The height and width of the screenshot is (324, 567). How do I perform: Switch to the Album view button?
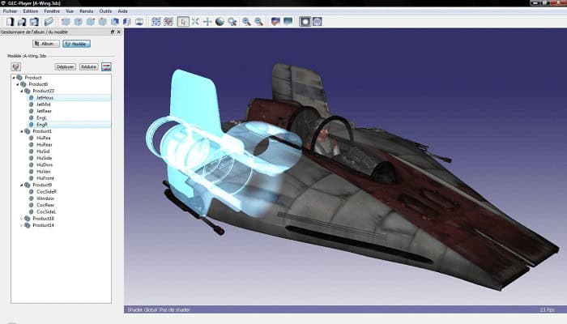click(x=46, y=44)
